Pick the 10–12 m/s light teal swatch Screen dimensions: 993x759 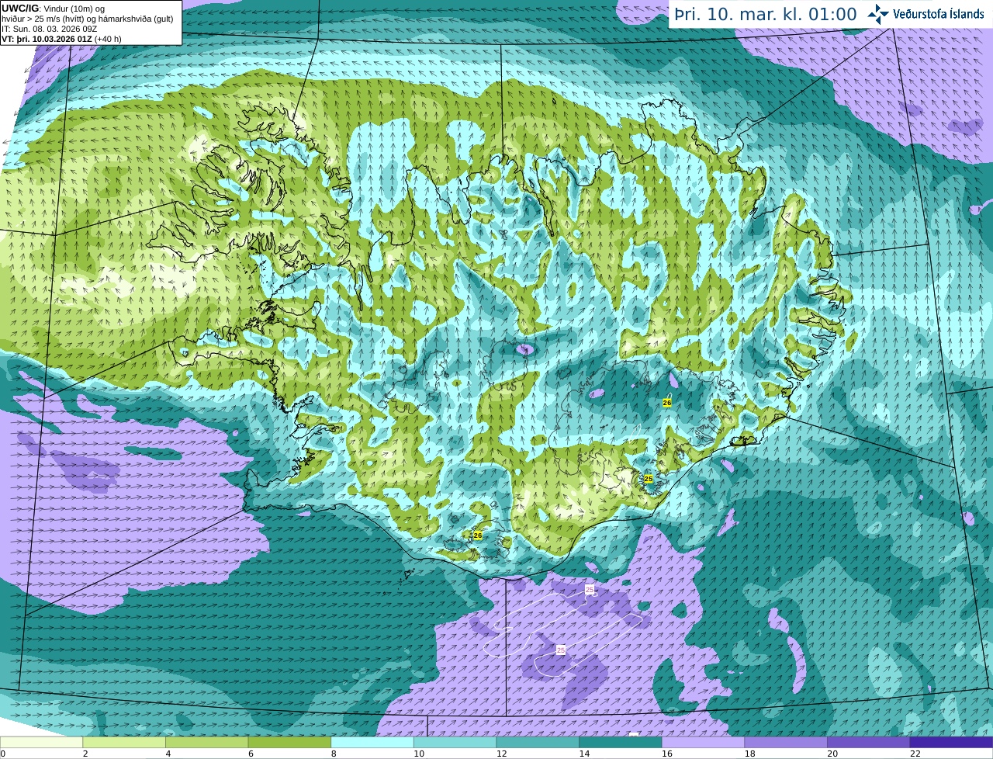455,742
